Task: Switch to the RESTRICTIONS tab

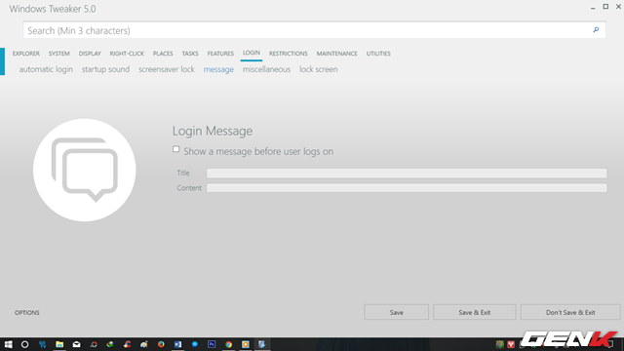Action: pos(289,54)
